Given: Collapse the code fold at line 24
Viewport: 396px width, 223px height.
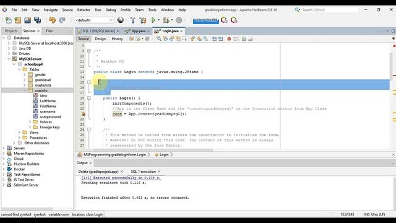Looking at the screenshot, I should 89,129.
